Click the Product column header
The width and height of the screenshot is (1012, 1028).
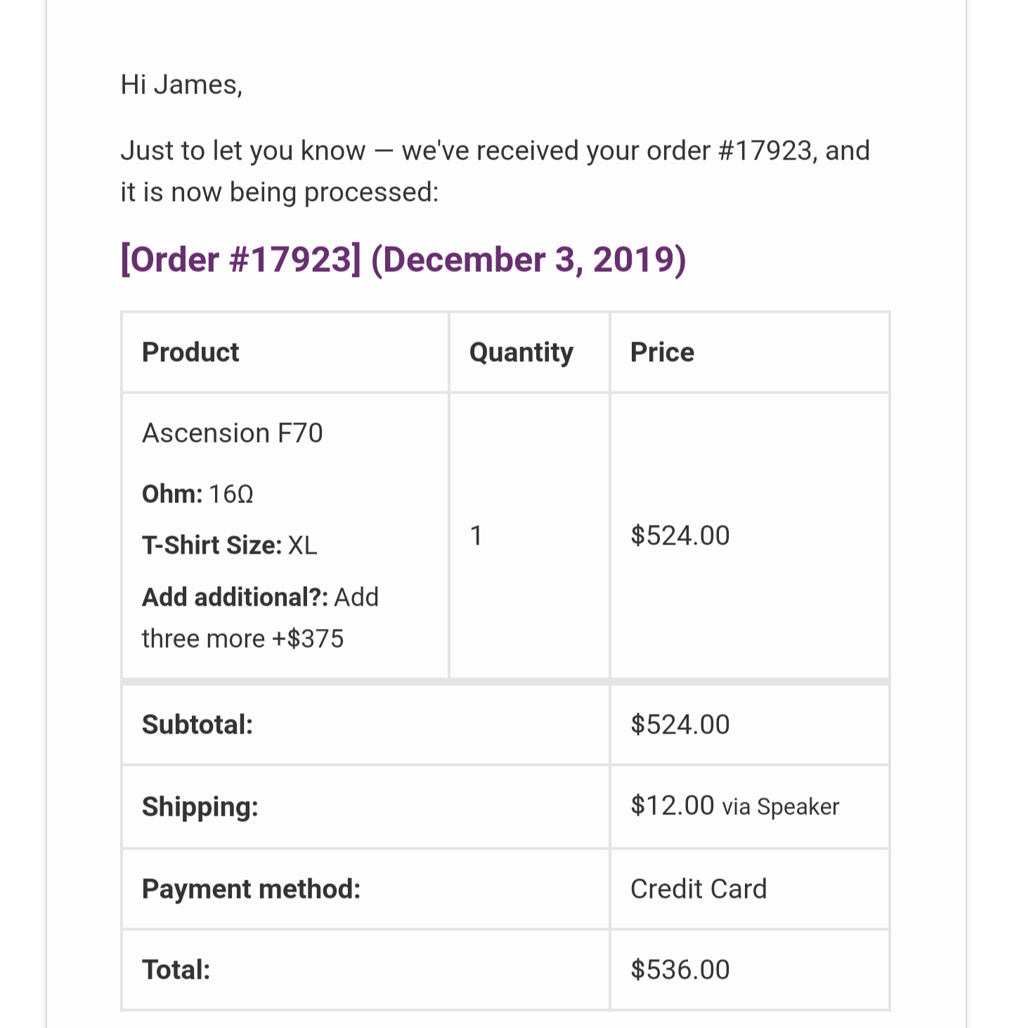(x=190, y=351)
